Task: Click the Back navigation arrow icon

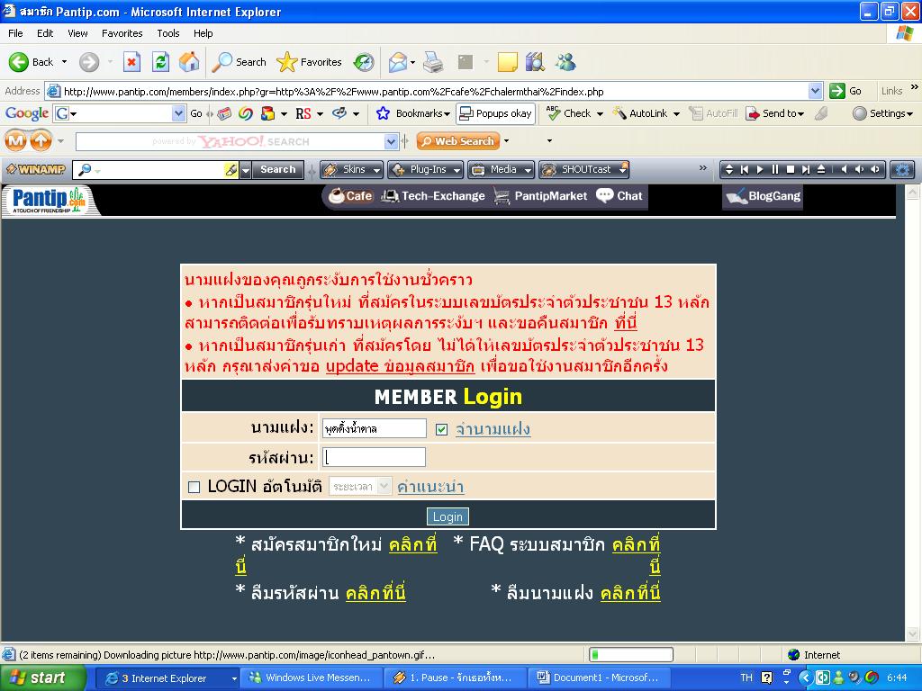Action: pyautogui.click(x=19, y=62)
